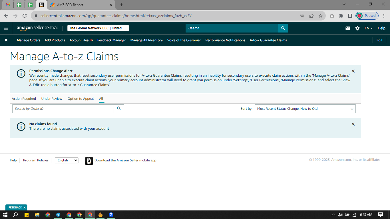Toggle the Chrome side panel icon
This screenshot has height=219, width=390.
click(x=350, y=16)
